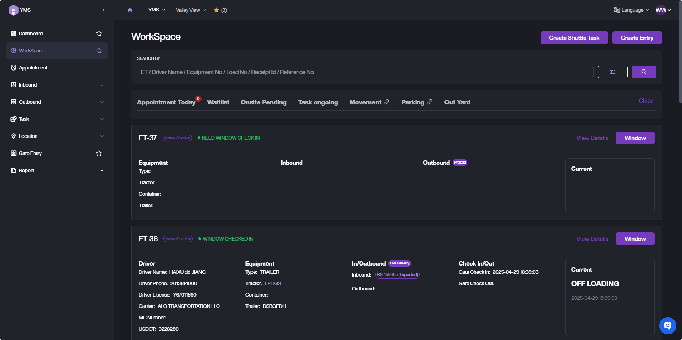This screenshot has width=682, height=340.
Task: Click the Parking tab link icon
Action: (429, 102)
